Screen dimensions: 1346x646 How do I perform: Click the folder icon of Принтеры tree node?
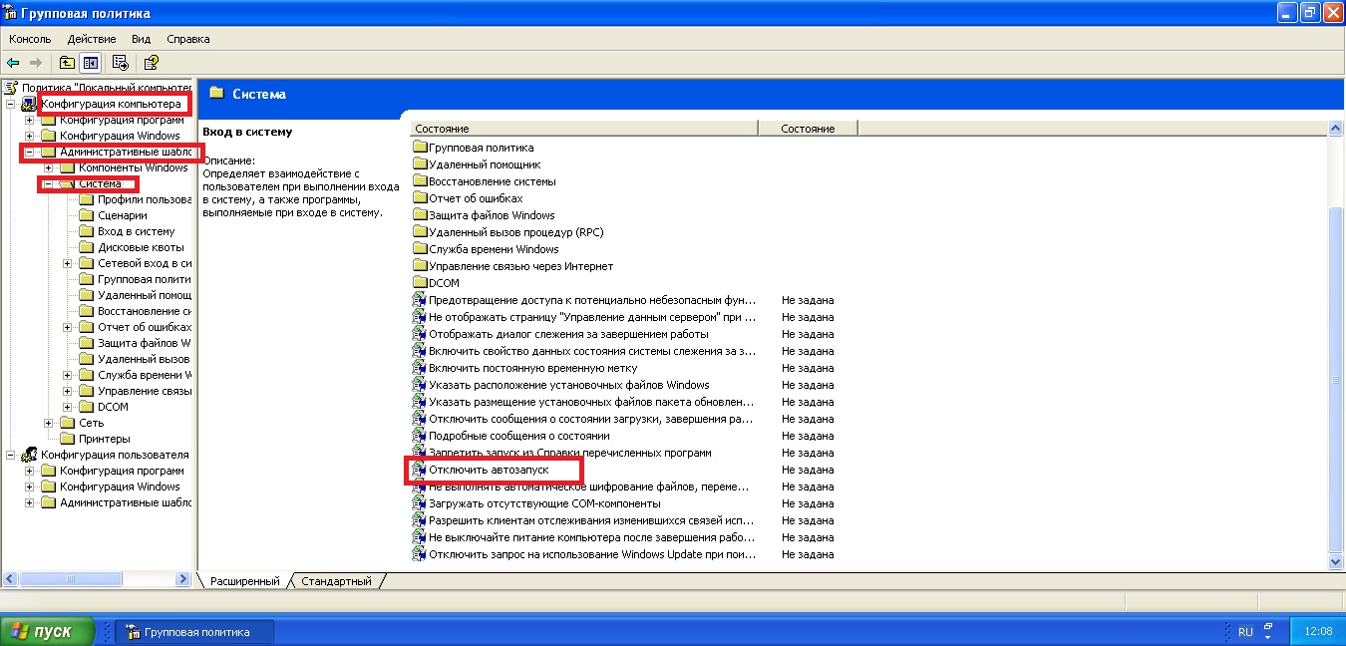click(x=68, y=439)
